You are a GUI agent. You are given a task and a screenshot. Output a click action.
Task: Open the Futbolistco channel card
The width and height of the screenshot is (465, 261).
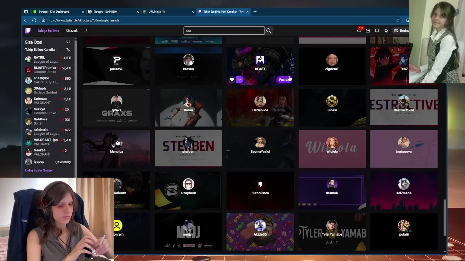point(260,191)
